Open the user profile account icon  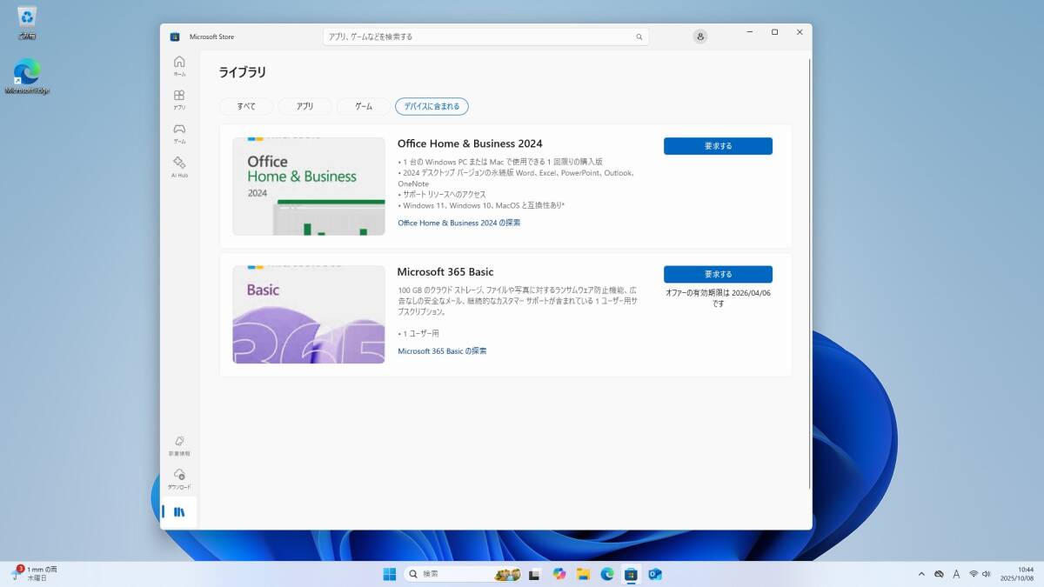pos(700,37)
